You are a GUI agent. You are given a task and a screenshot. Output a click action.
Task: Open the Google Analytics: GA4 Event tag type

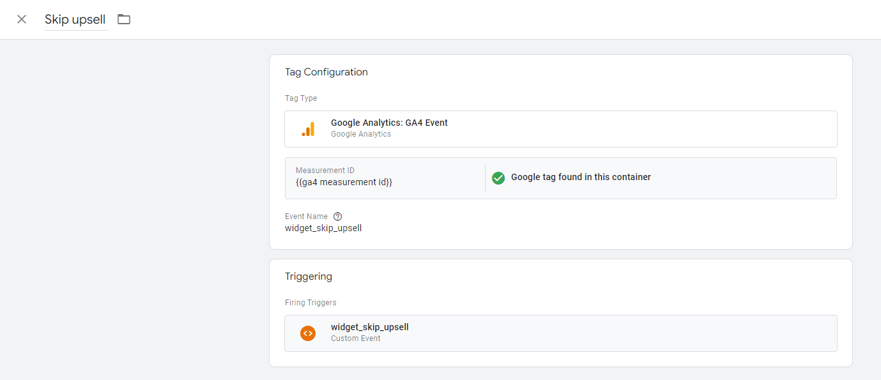560,129
